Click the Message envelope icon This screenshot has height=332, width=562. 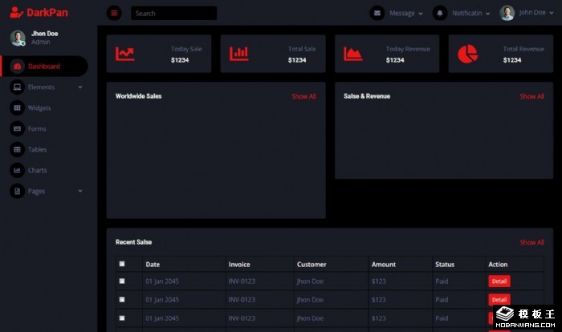point(377,13)
